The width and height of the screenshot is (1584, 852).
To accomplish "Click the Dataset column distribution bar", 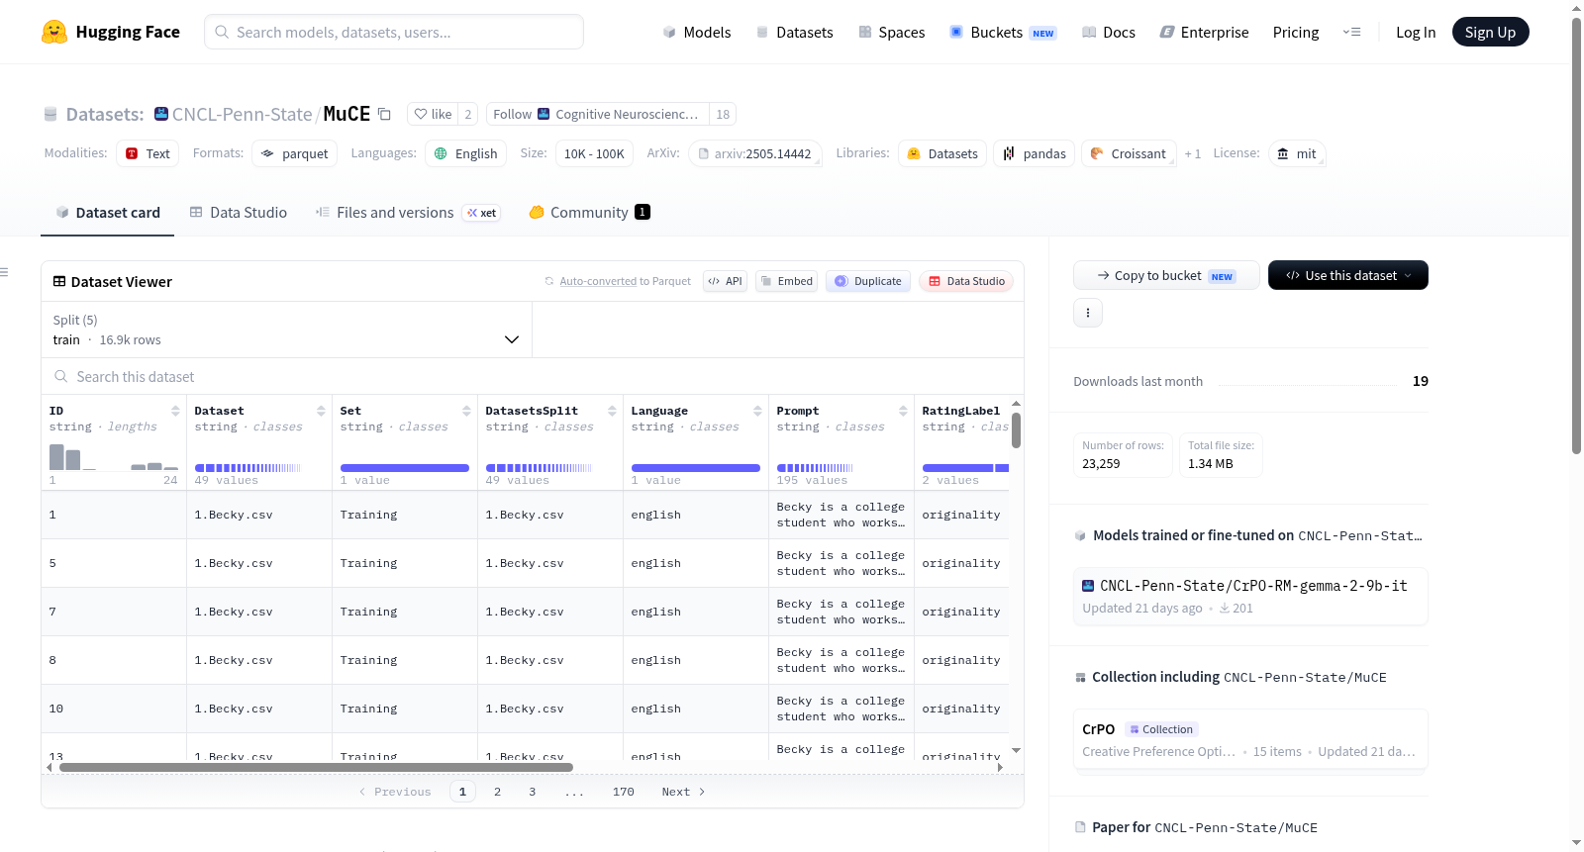I will point(247,468).
